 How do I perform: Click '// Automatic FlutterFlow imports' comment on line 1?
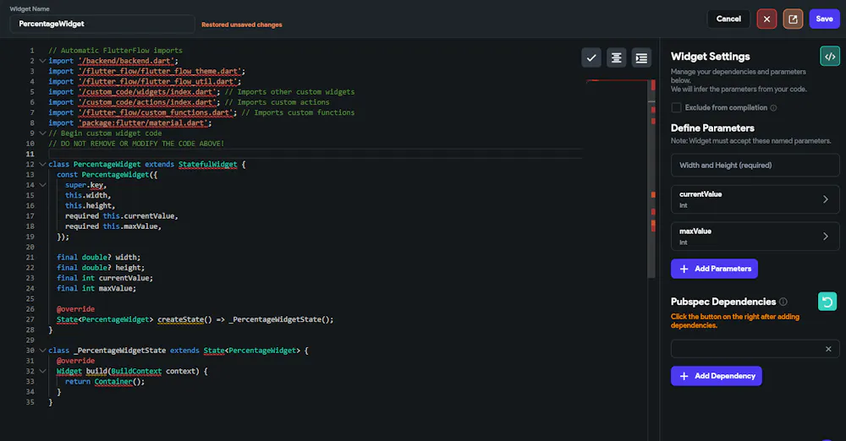[115, 51]
